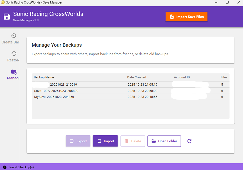Click the Manage sidebar icon with gear badge
Screen dimensions: 243x170
tap(13, 72)
